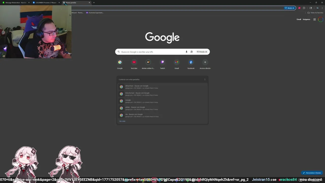
Task: Close the Message Moderation Kick tab
Action: [x=29, y=3]
